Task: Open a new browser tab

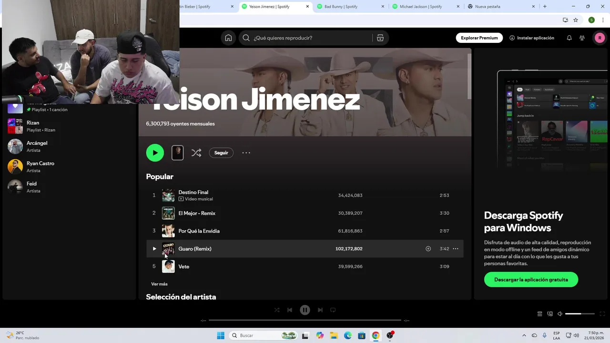Action: (545, 7)
